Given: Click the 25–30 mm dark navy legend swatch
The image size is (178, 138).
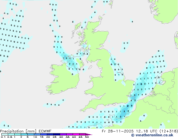Looking at the screenshot, I should (57, 134).
